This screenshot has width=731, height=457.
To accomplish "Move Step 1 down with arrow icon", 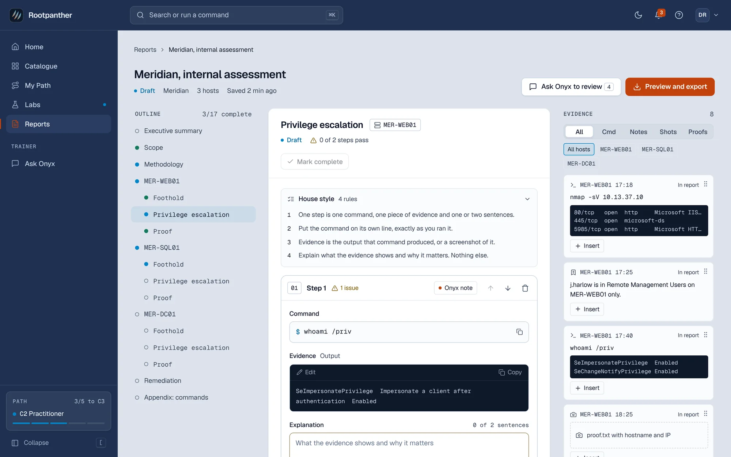I will [508, 288].
